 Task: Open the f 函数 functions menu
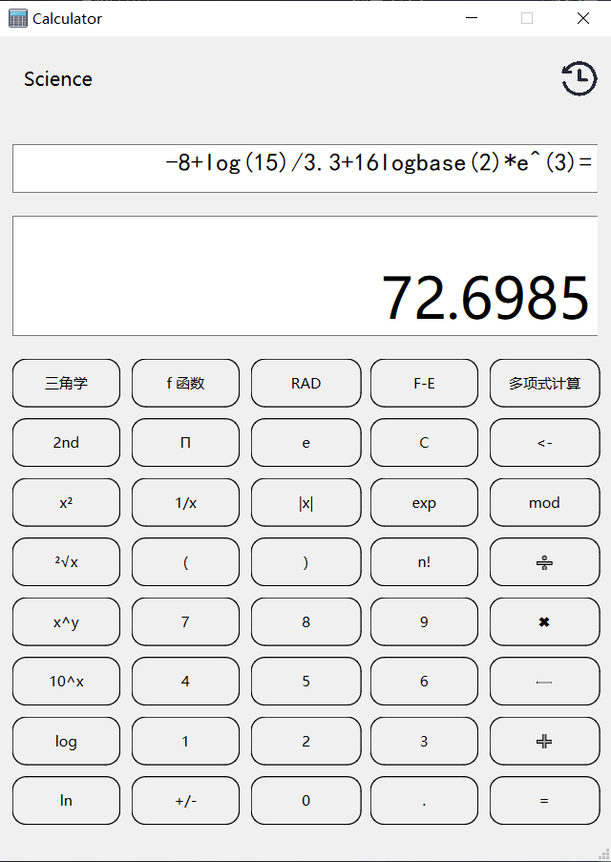coord(185,383)
